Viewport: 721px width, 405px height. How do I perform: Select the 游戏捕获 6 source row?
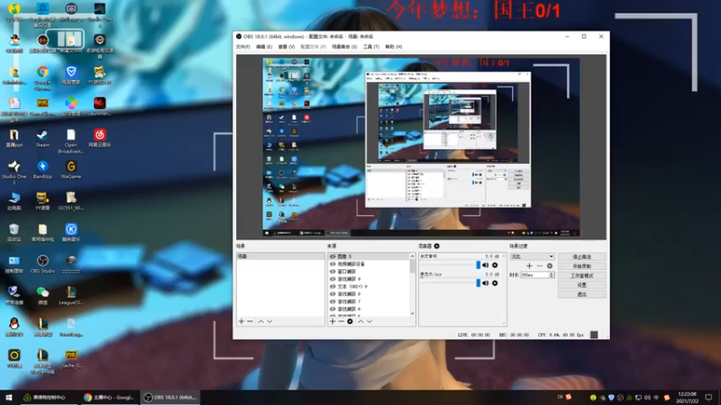click(370, 309)
